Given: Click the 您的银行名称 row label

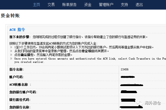Looking at the screenshot, I should 20,107.
